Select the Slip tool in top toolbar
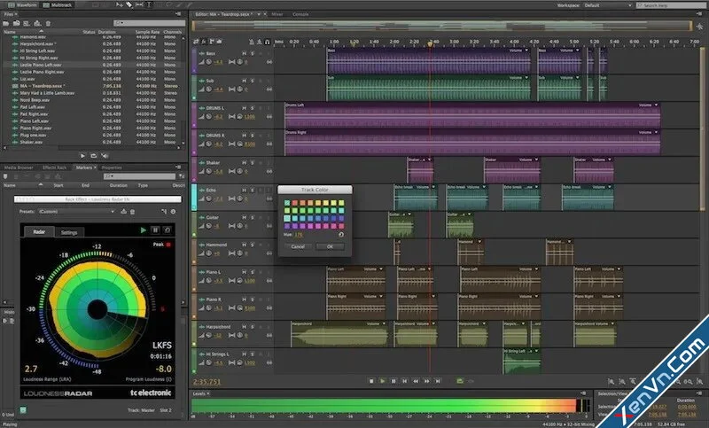The height and width of the screenshot is (428, 709). click(x=139, y=5)
